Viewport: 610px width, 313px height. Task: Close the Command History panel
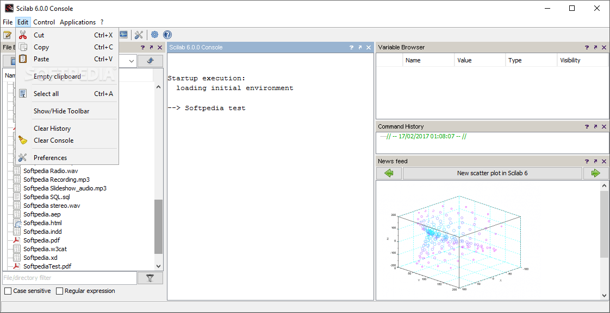pyautogui.click(x=604, y=126)
